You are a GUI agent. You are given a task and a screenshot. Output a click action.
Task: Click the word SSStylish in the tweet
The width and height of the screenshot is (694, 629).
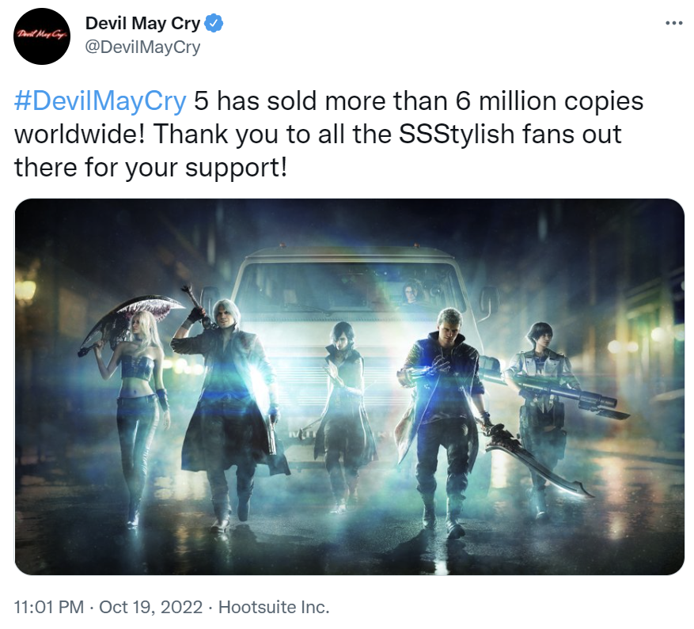457,135
